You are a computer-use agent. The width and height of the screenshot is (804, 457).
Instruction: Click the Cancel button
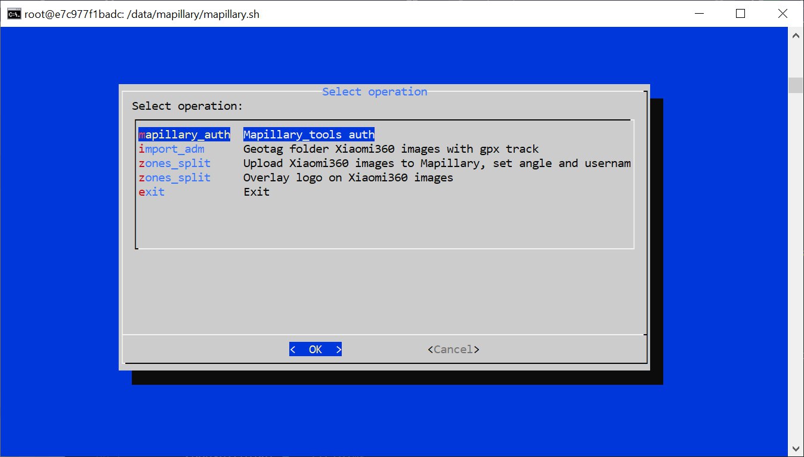coord(453,350)
